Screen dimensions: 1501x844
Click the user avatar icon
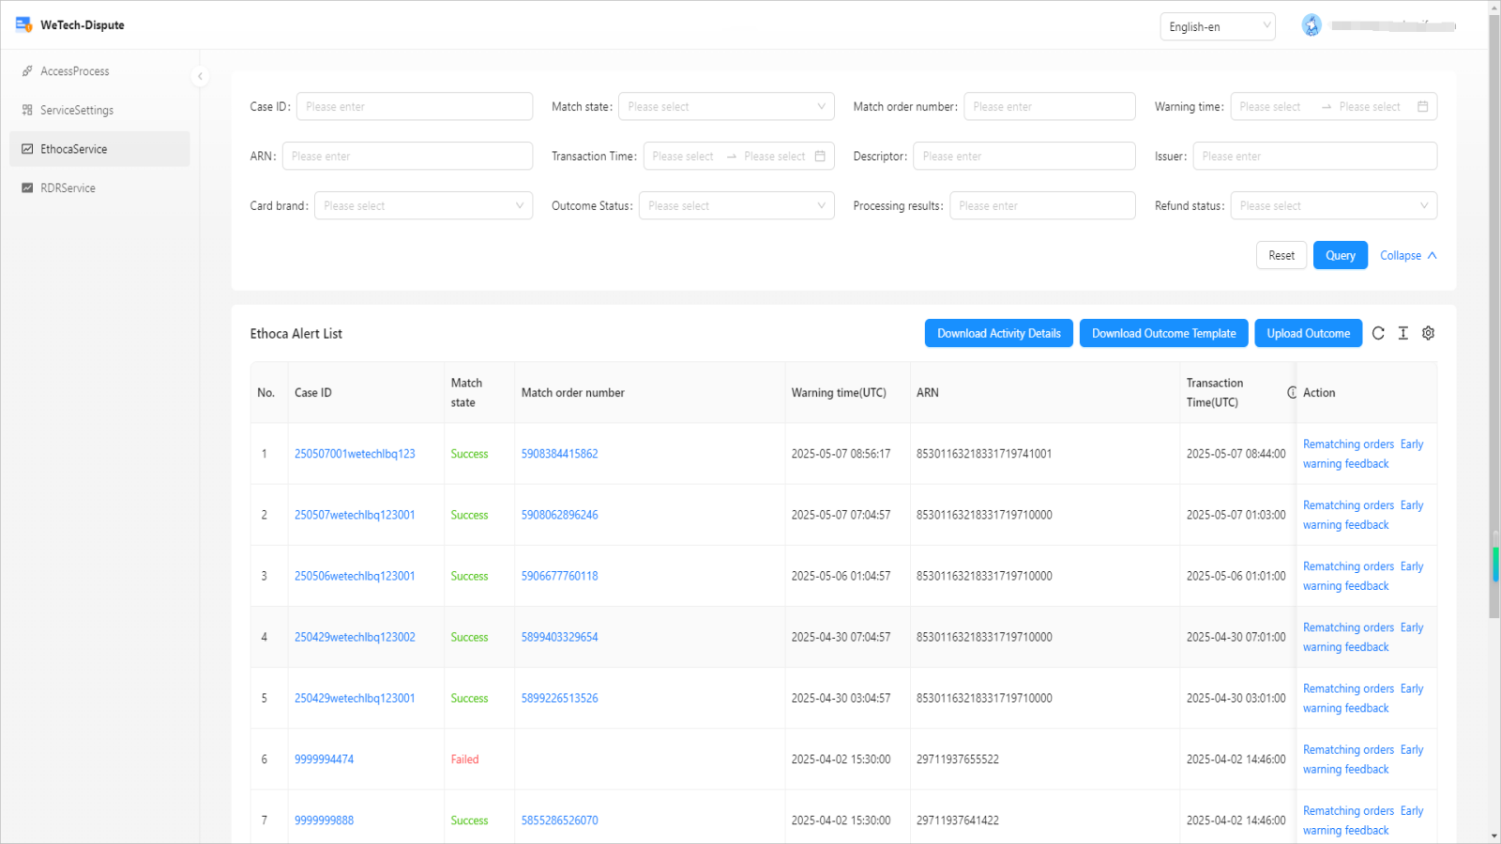point(1311,26)
